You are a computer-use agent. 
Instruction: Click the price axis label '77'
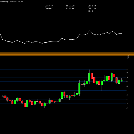[127, 73]
